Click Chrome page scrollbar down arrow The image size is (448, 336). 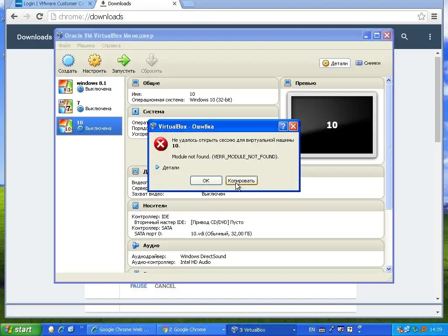437,299
